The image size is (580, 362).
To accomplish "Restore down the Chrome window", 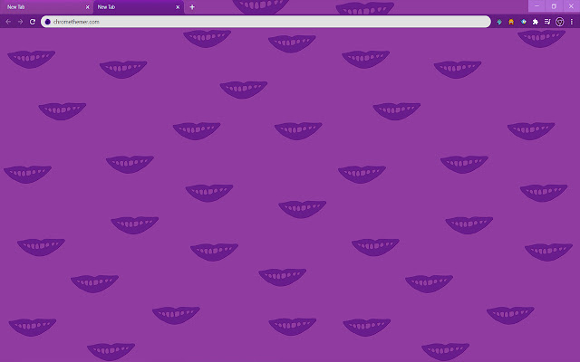I will [x=554, y=6].
